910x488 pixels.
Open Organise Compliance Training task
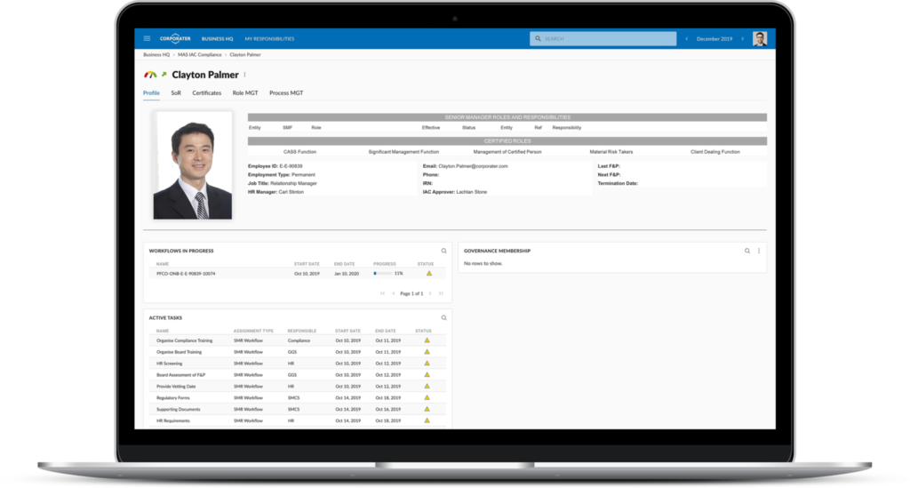pyautogui.click(x=185, y=340)
